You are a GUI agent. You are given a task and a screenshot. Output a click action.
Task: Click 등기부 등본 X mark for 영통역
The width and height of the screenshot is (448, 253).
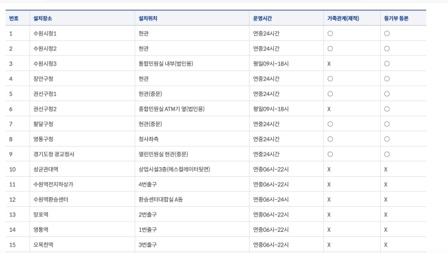pos(386,229)
